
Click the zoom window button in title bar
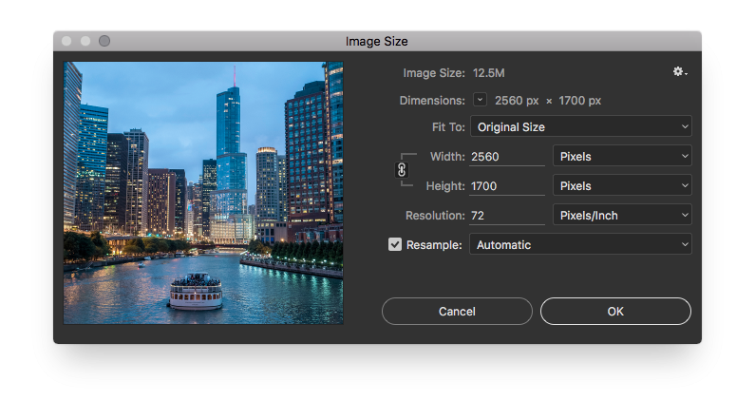coord(104,41)
